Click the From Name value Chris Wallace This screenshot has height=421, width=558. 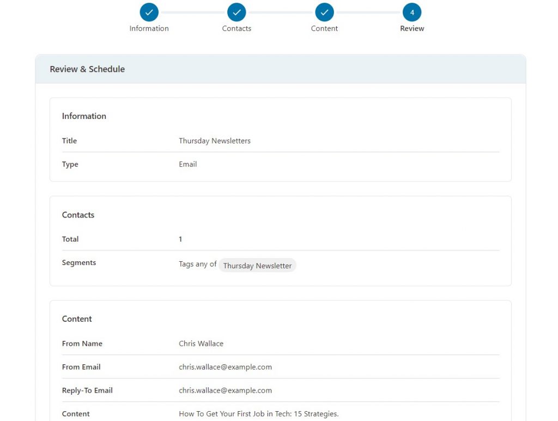(x=201, y=344)
